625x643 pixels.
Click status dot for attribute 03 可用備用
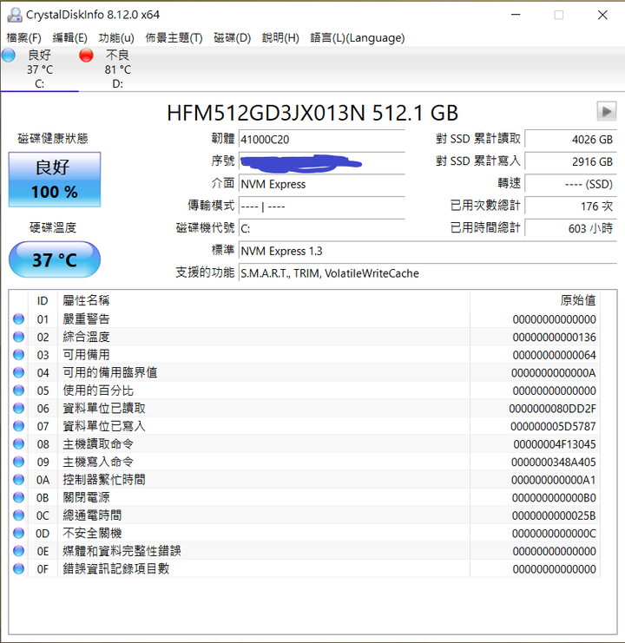click(x=18, y=354)
